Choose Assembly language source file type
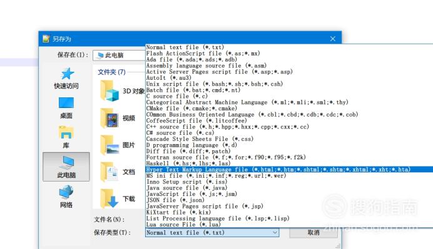The image size is (433, 249). pos(289,66)
